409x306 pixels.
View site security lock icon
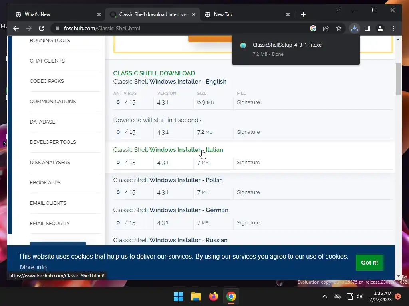pos(58,28)
